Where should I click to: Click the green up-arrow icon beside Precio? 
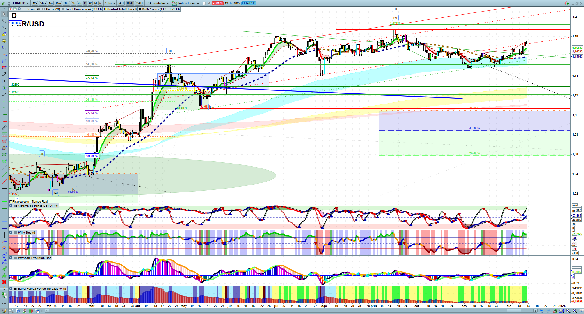15,9
